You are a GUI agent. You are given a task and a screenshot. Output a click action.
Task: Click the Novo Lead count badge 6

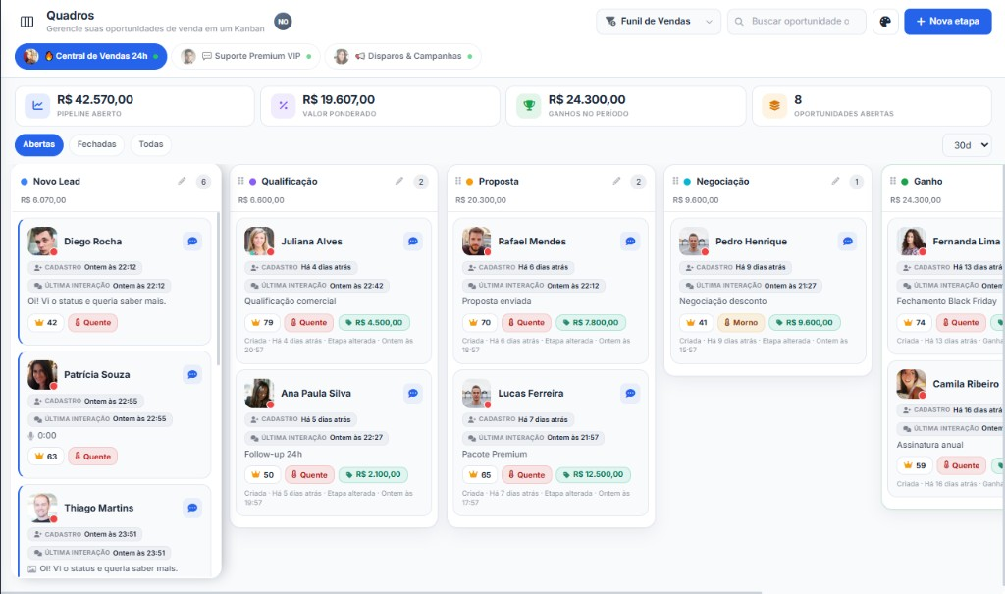pos(203,182)
